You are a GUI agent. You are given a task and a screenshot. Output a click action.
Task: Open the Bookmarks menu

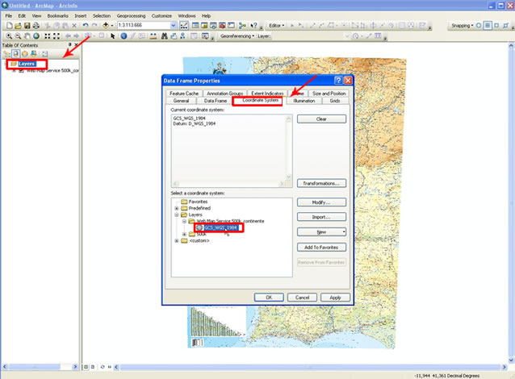pos(58,16)
